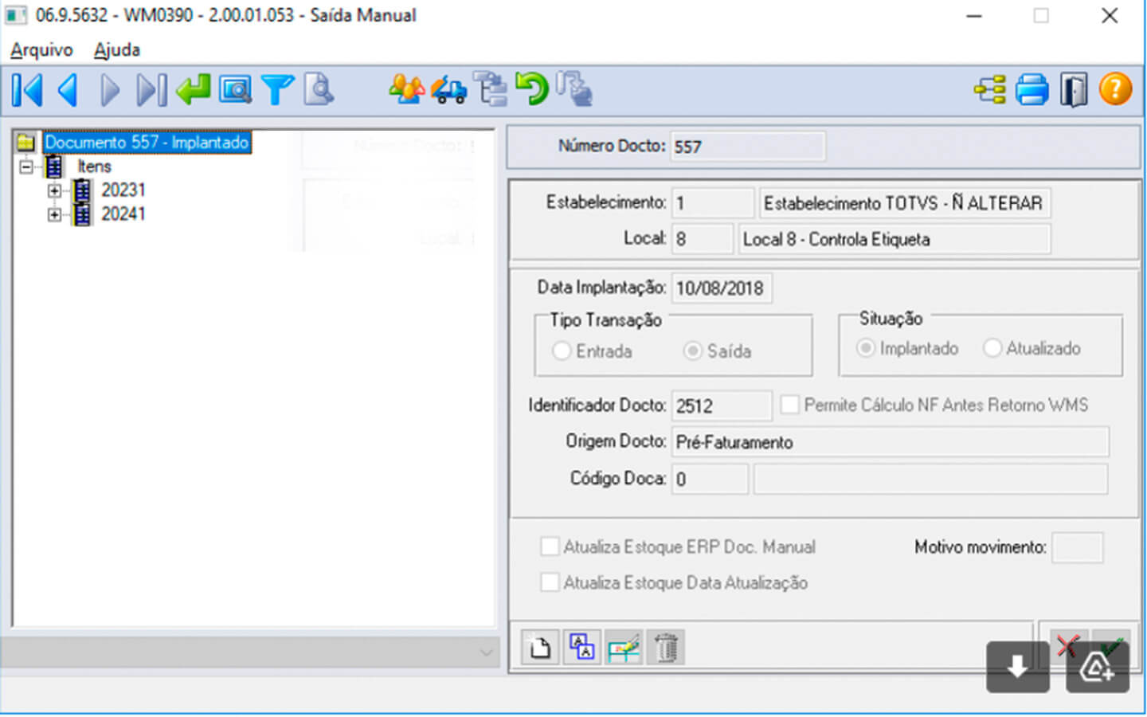Choose the Atualizado situation option
Image resolution: width=1147 pixels, height=717 pixels.
pos(992,348)
